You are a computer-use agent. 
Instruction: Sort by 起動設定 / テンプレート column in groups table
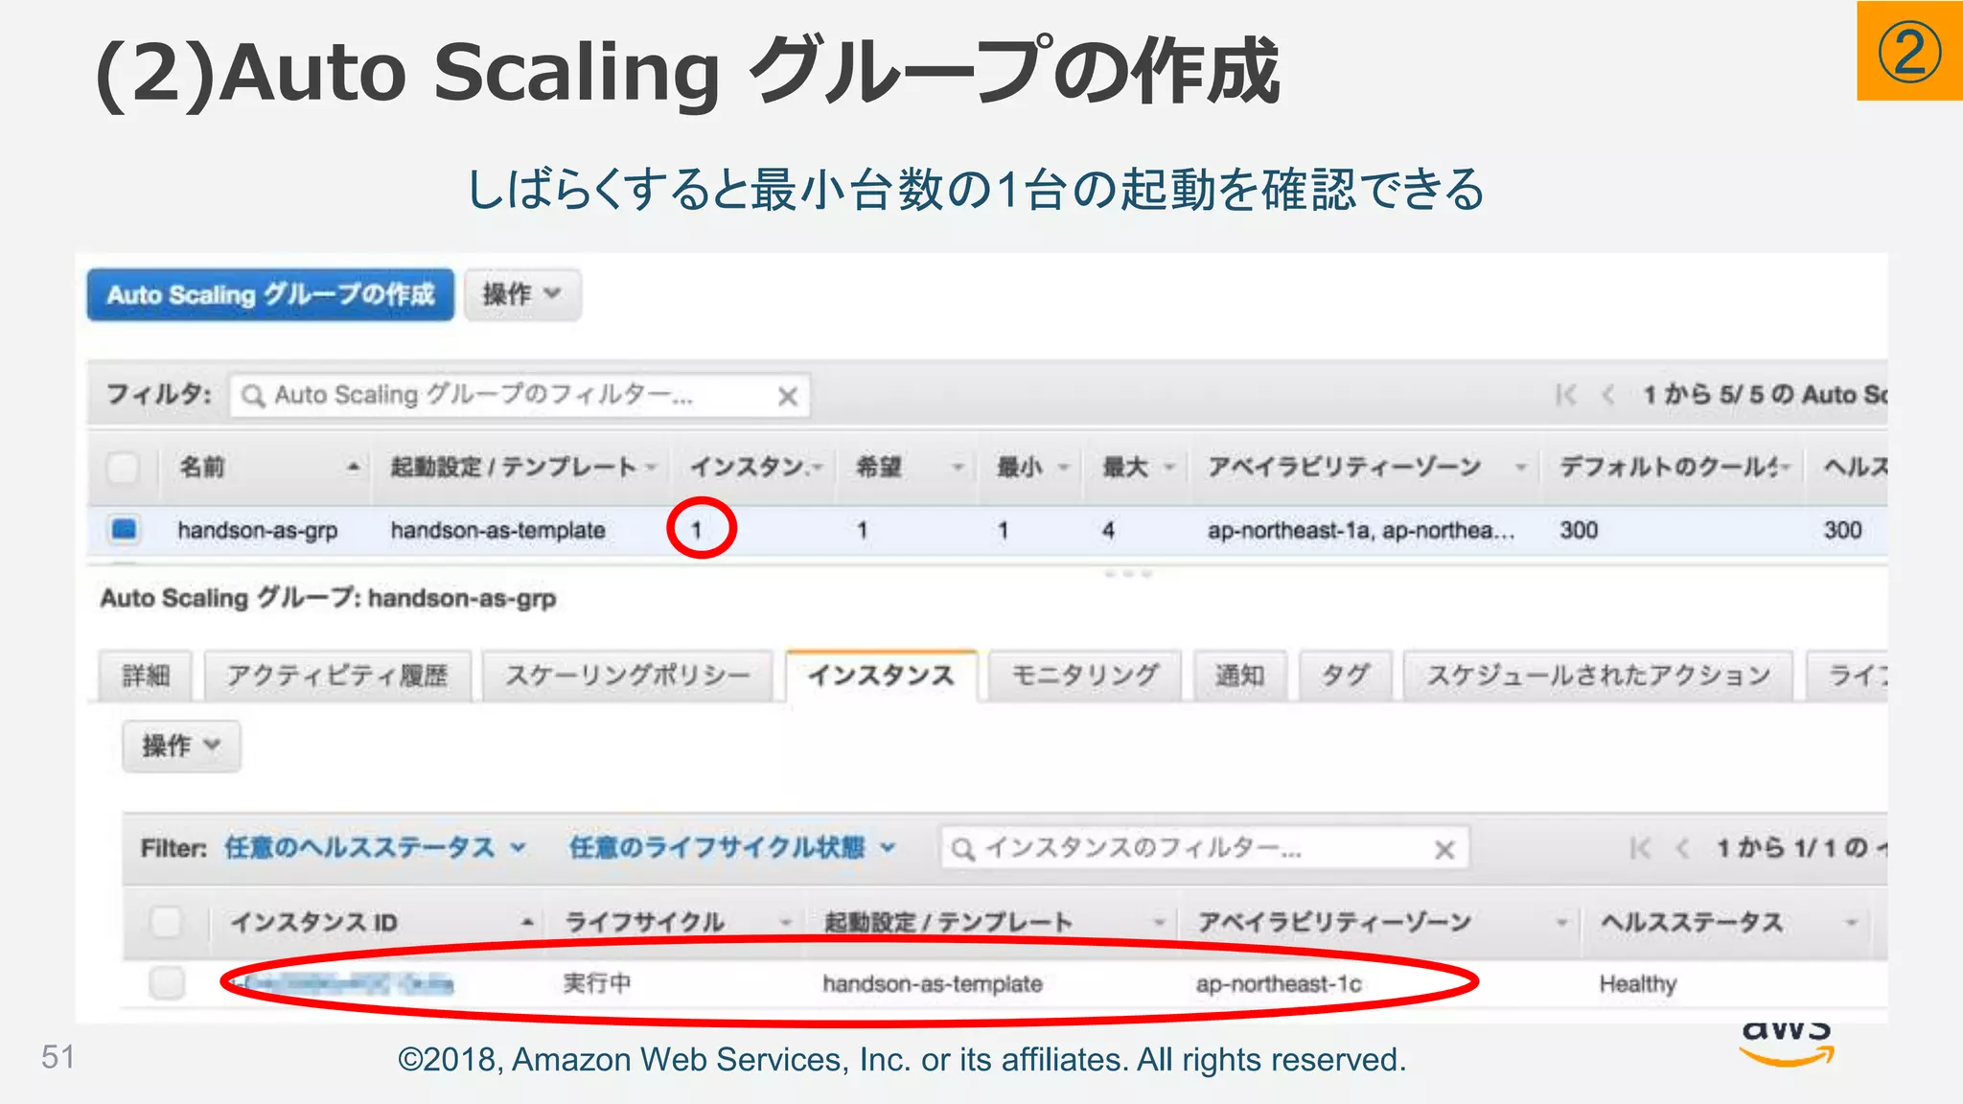click(x=523, y=467)
